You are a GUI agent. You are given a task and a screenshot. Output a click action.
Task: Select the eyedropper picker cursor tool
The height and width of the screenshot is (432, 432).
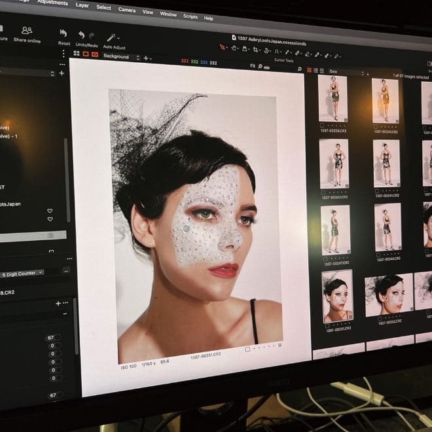[287, 52]
